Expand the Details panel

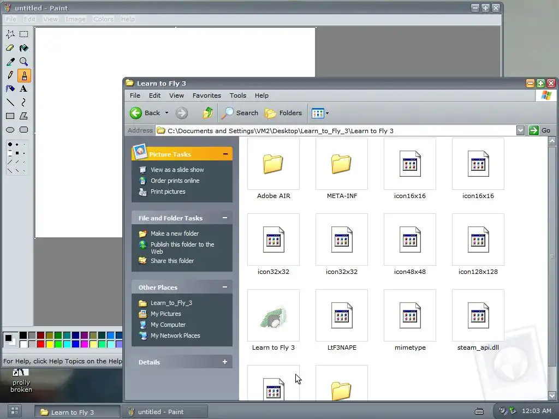tap(225, 362)
